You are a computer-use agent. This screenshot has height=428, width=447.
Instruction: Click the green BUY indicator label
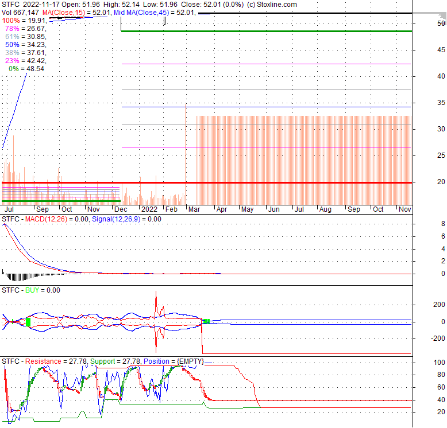click(x=34, y=290)
